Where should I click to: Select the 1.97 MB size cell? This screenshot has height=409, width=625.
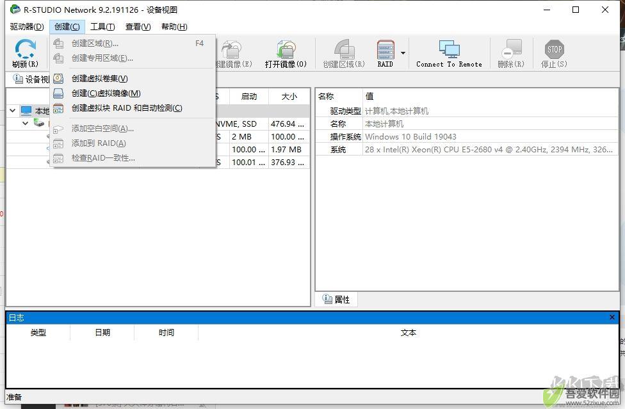[x=289, y=149]
